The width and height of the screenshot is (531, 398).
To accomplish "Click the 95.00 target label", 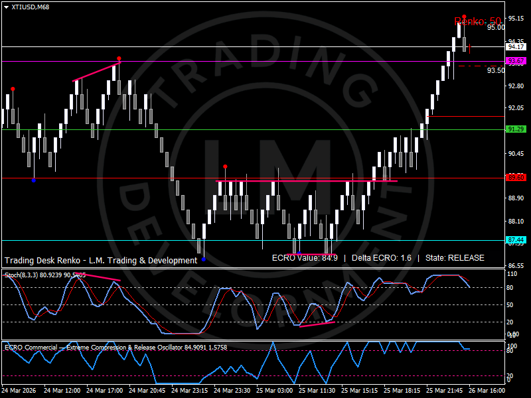I will 496,27.
